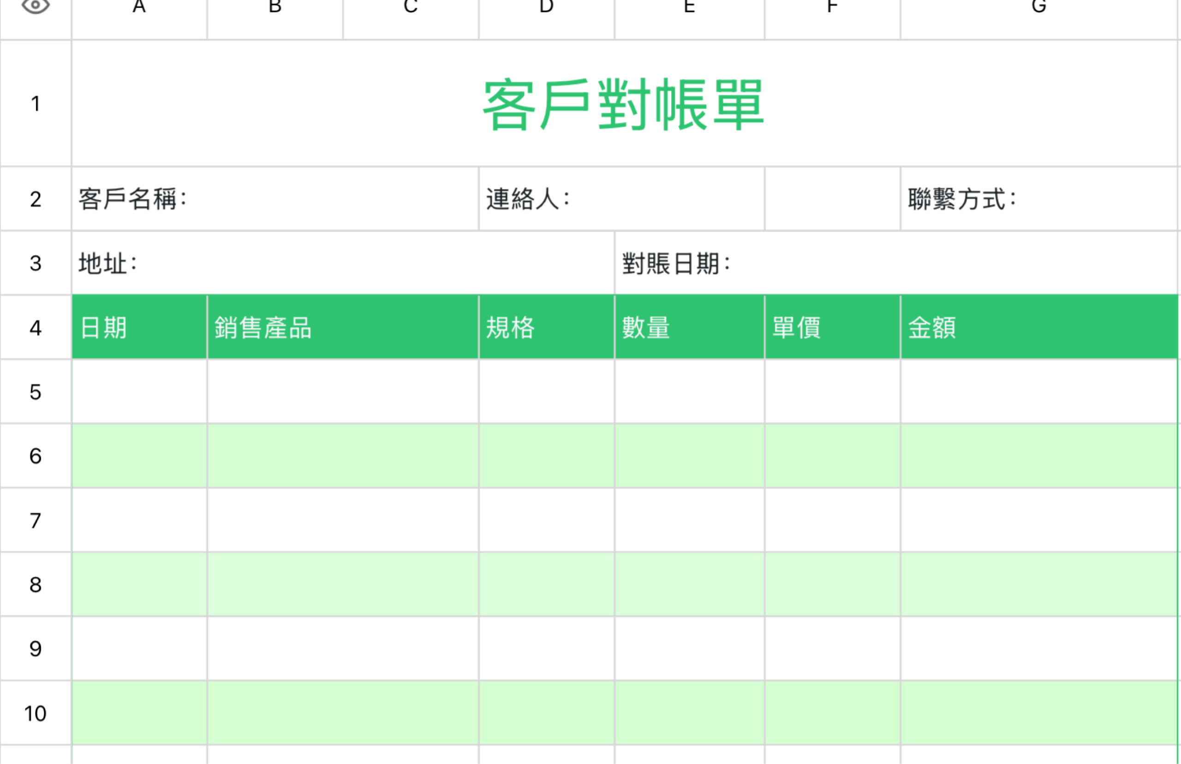
Task: Click the 單價 header cell
Action: click(x=833, y=327)
